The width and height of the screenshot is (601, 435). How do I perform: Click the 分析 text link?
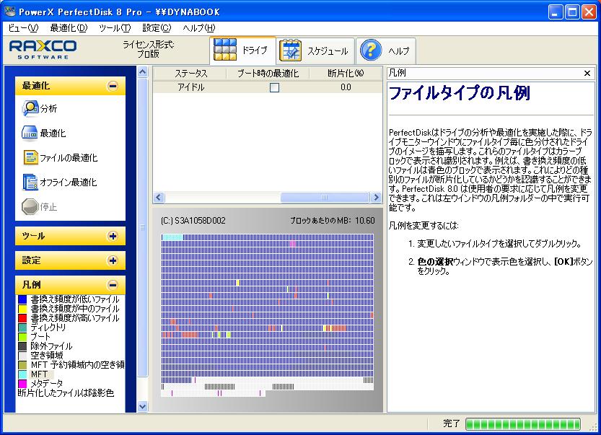click(x=48, y=108)
